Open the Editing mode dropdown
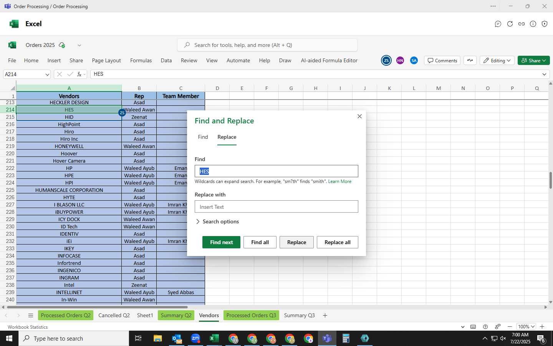 coord(497,60)
